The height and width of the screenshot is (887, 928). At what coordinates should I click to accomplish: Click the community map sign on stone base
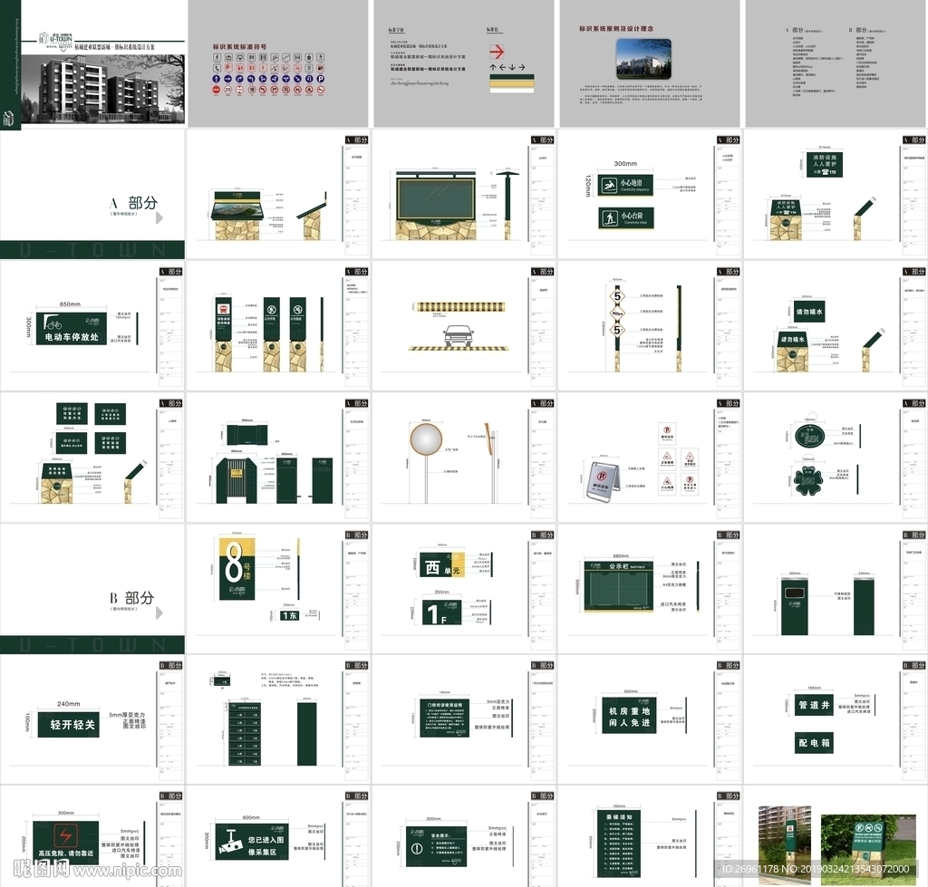point(237,216)
